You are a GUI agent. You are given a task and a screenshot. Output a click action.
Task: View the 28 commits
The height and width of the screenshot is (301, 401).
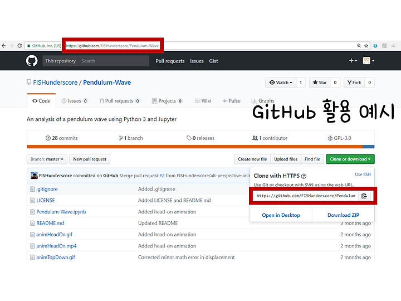tap(62, 138)
